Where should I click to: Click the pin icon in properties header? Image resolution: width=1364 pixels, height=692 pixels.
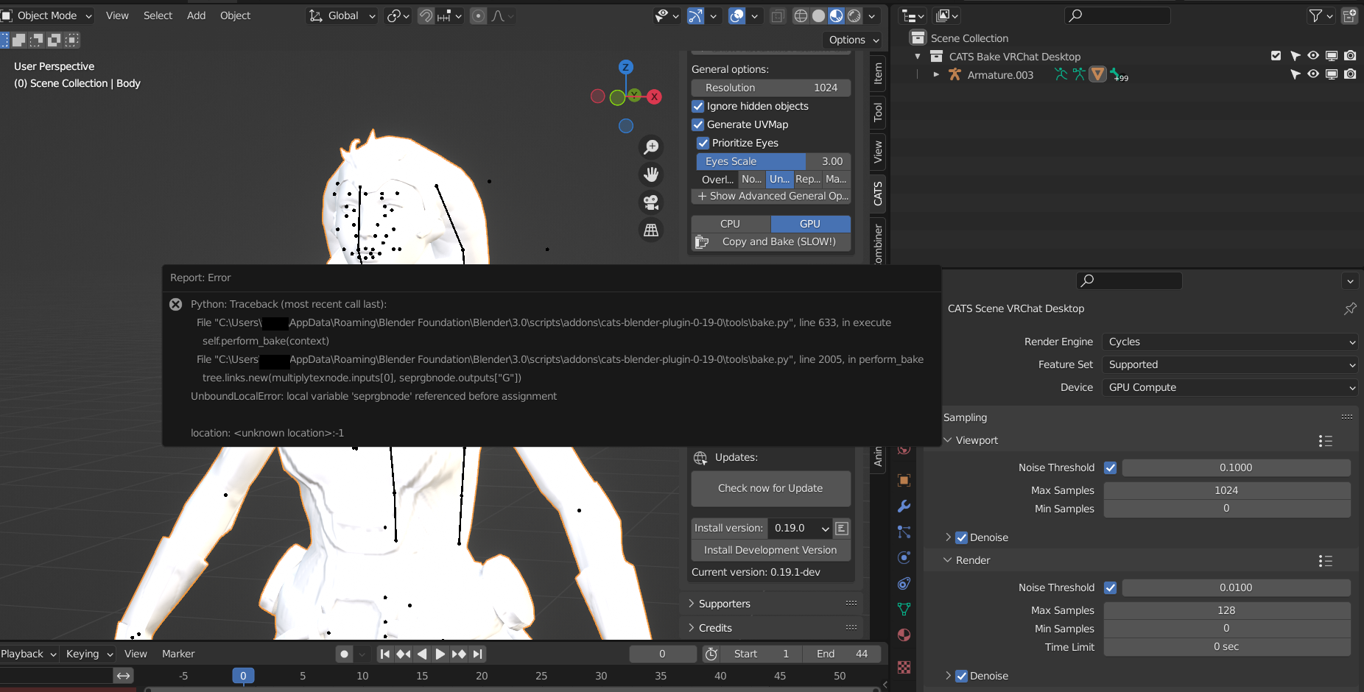click(x=1349, y=308)
